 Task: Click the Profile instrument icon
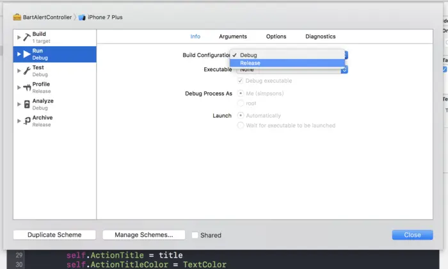point(27,88)
